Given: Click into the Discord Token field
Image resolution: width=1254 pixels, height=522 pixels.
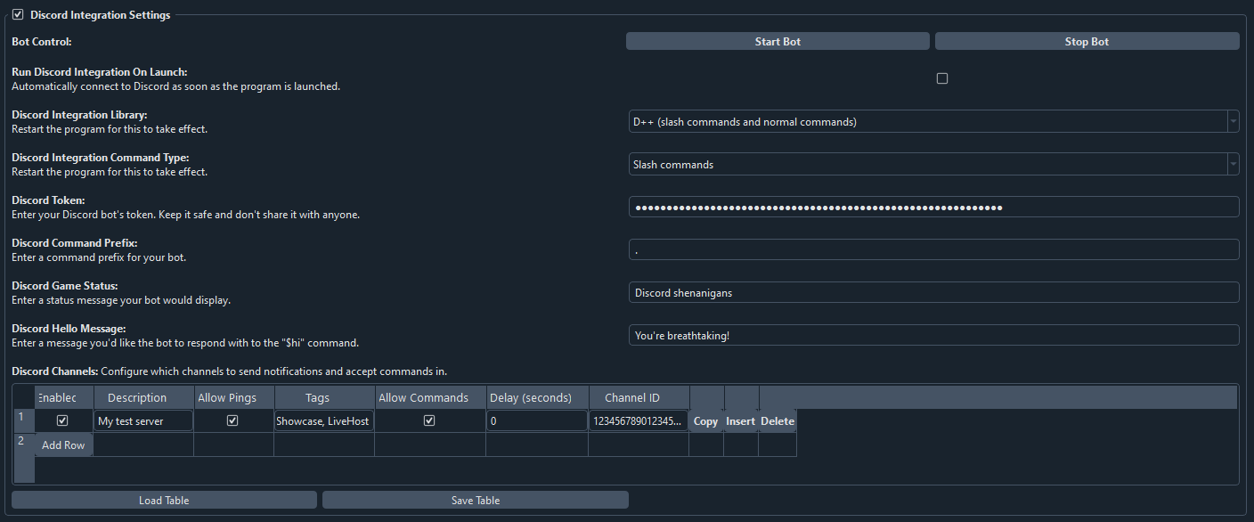Looking at the screenshot, I should pos(933,208).
